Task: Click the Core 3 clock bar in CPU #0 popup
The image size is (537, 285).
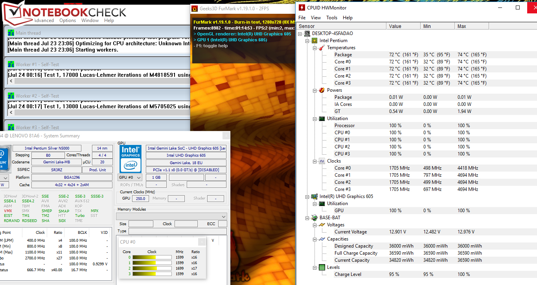Action: (152, 274)
